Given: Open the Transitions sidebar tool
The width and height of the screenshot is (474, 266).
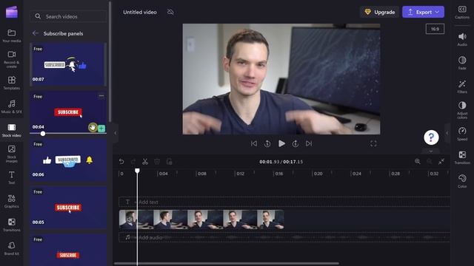Looking at the screenshot, I should [x=12, y=225].
